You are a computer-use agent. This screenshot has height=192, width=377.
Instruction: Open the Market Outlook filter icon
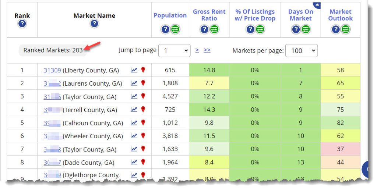345,29
